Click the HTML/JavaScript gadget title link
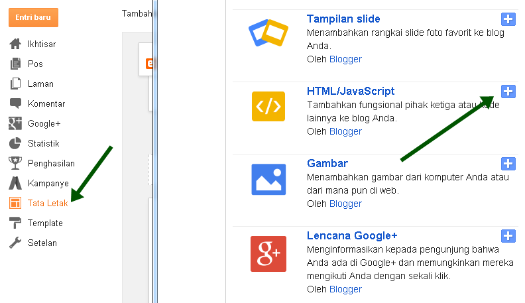 (351, 91)
